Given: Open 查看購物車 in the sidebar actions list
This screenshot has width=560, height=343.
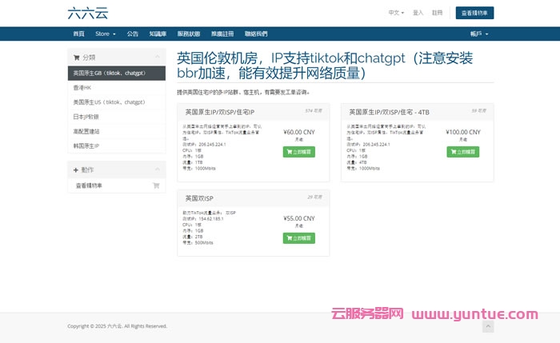Looking at the screenshot, I should [90, 185].
